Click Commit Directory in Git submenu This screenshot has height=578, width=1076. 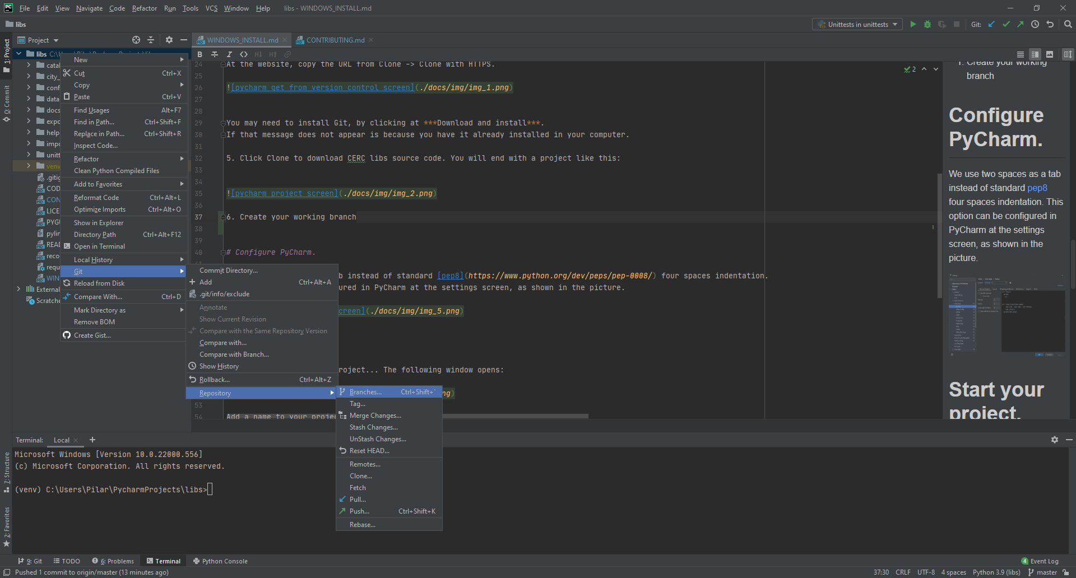coord(262,270)
